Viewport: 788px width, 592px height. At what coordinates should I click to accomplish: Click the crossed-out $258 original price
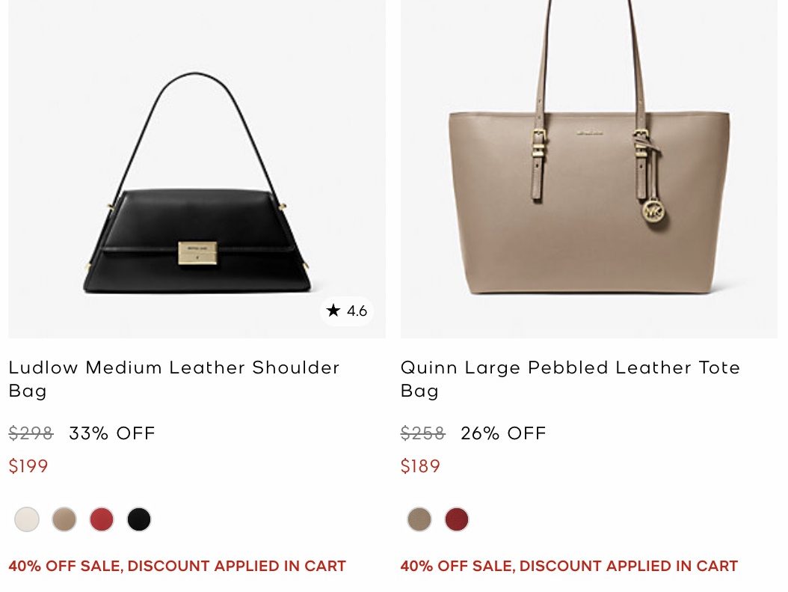422,433
